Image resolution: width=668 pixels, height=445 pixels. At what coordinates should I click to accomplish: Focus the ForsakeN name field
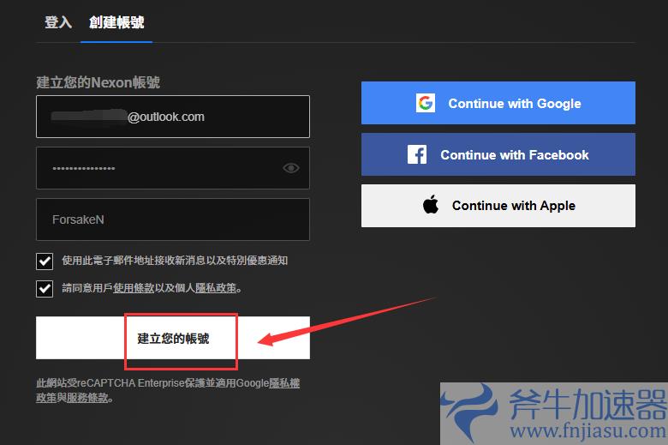tap(173, 219)
